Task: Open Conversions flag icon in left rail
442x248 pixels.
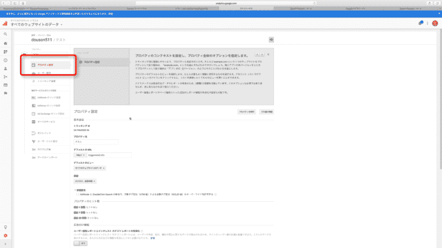Action: [x=5, y=93]
